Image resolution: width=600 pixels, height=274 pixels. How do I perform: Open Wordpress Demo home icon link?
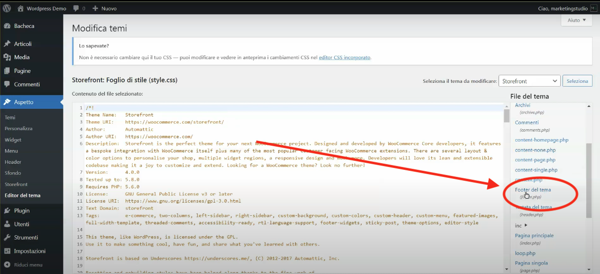pyautogui.click(x=20, y=9)
